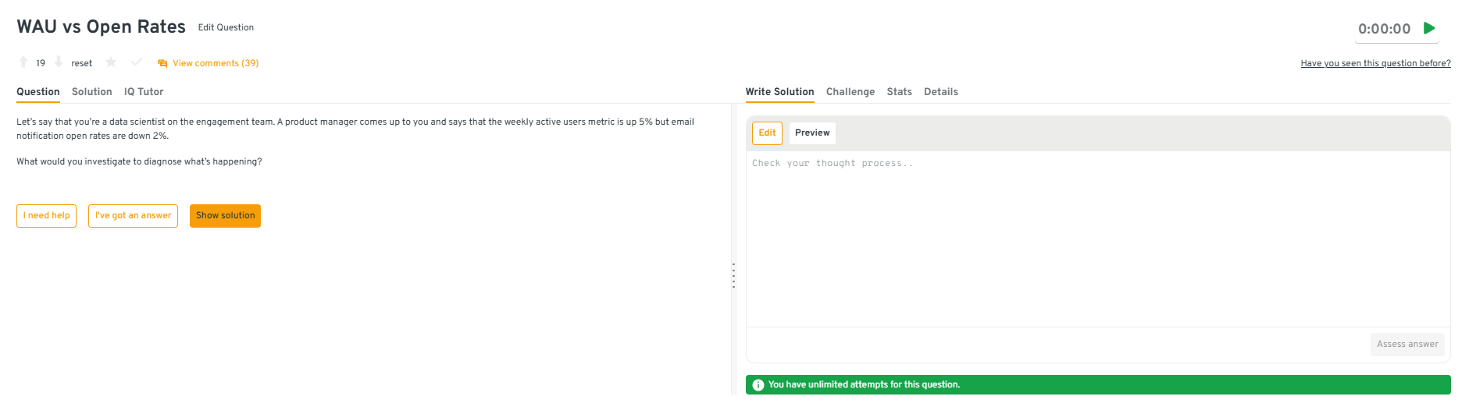The width and height of the screenshot is (1469, 414).
Task: Bookmark the question with the star icon
Action: pyautogui.click(x=111, y=62)
